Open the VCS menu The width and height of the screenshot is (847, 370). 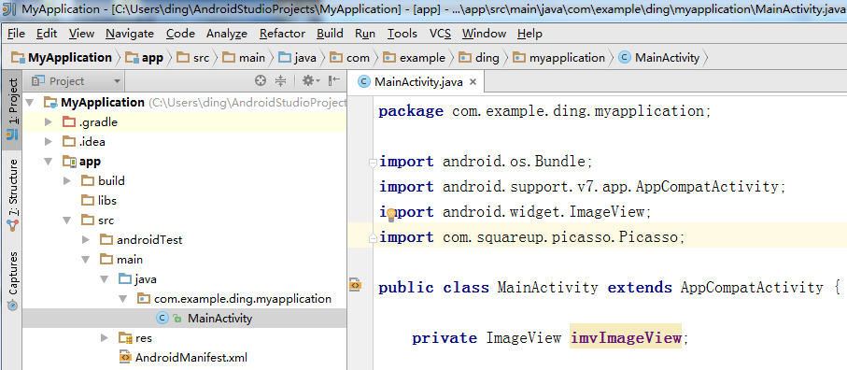[x=440, y=34]
